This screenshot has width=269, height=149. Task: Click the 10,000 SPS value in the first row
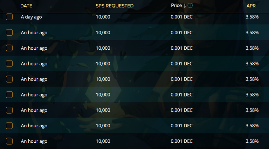(x=103, y=17)
